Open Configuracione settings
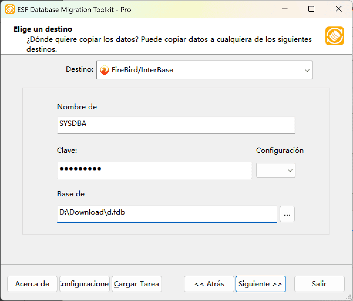The image size is (353, 301). pyautogui.click(x=84, y=284)
